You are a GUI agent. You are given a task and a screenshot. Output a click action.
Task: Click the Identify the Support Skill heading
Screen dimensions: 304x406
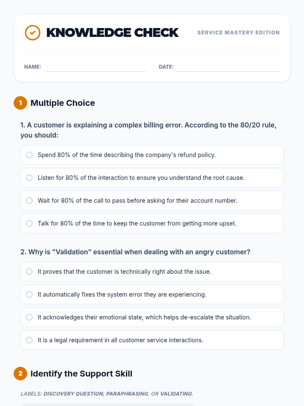[x=81, y=374]
